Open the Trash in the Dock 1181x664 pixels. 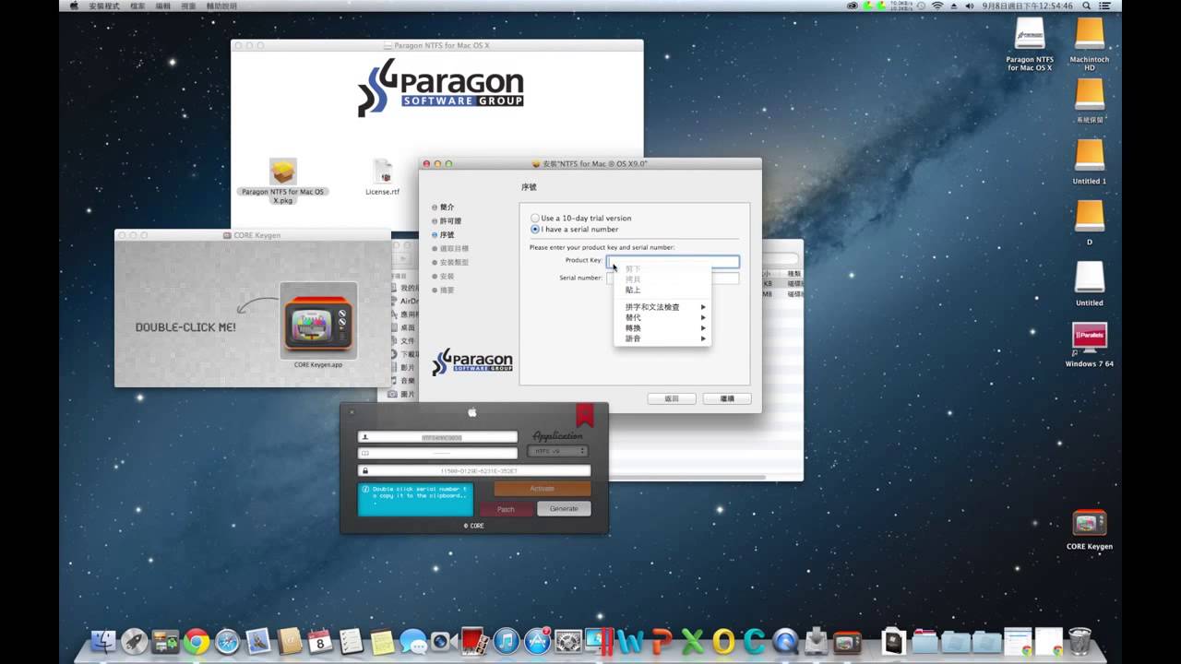(x=1080, y=641)
